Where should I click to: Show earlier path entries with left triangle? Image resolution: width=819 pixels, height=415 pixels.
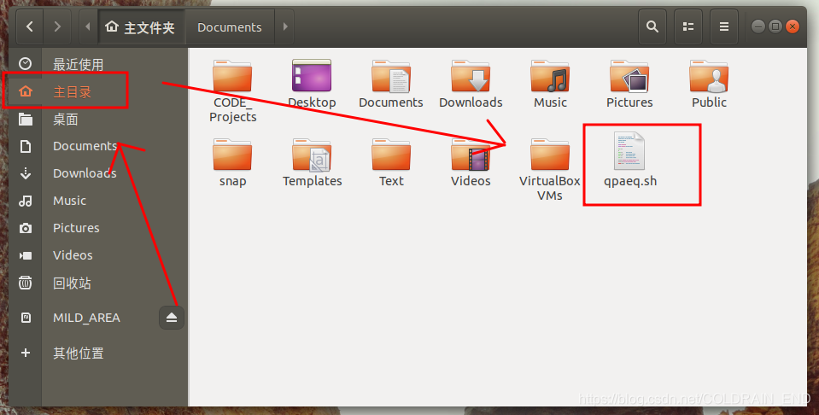point(88,26)
